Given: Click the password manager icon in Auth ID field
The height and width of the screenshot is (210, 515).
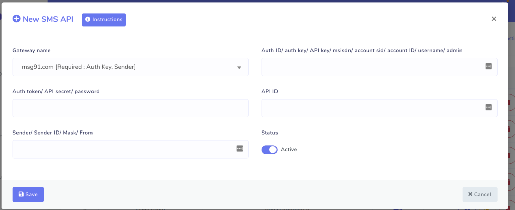Looking at the screenshot, I should tap(489, 66).
